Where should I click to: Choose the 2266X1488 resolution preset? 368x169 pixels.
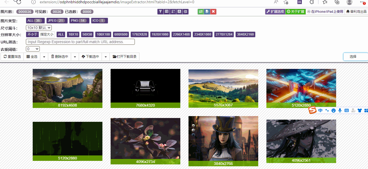tap(181, 34)
